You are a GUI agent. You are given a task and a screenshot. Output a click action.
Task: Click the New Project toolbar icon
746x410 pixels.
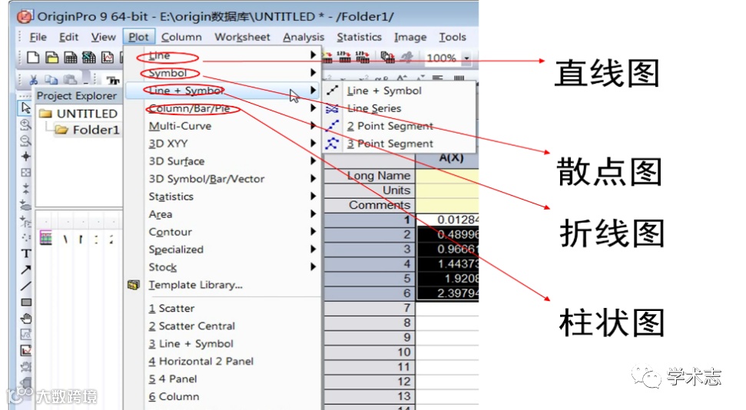click(33, 58)
